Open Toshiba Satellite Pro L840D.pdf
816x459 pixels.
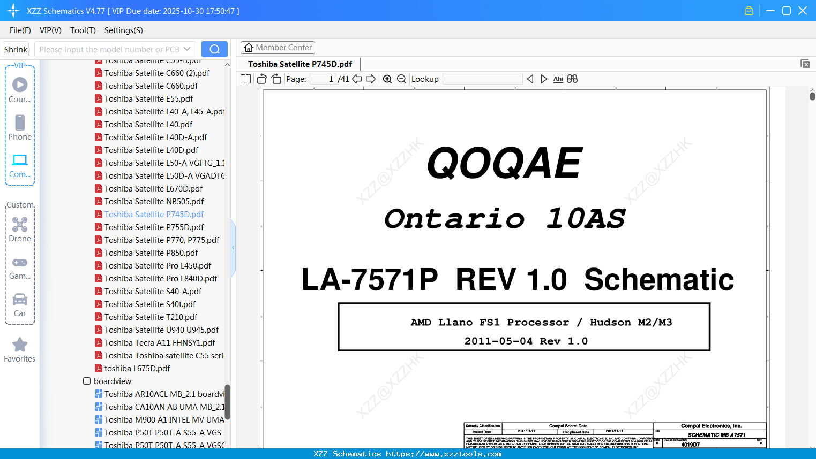pyautogui.click(x=161, y=279)
